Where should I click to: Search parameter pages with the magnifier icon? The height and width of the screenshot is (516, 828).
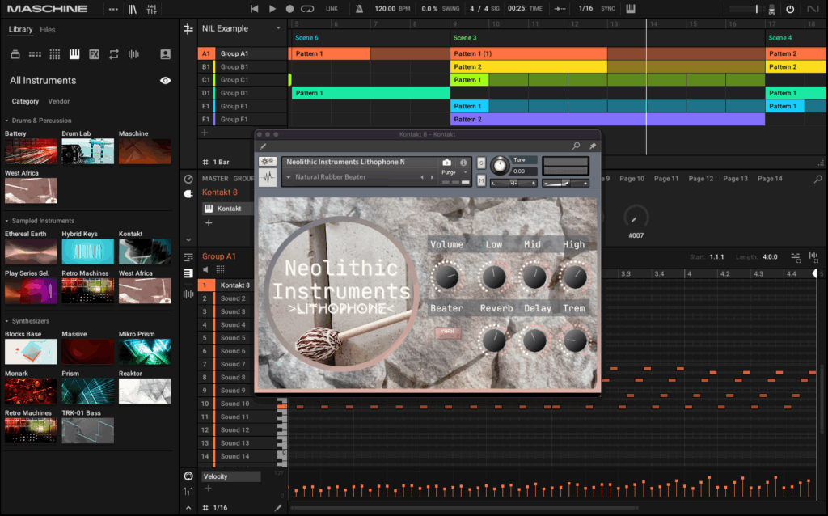[818, 179]
